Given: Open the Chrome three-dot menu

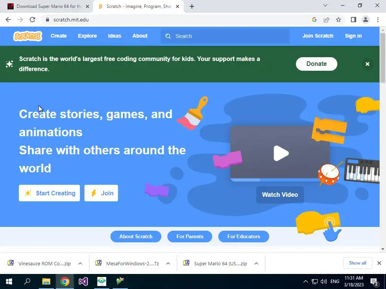Looking at the screenshot, I should click(x=378, y=20).
